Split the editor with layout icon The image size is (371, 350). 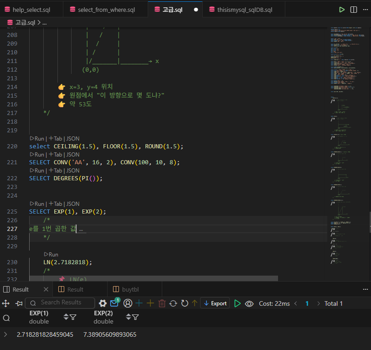(x=354, y=10)
